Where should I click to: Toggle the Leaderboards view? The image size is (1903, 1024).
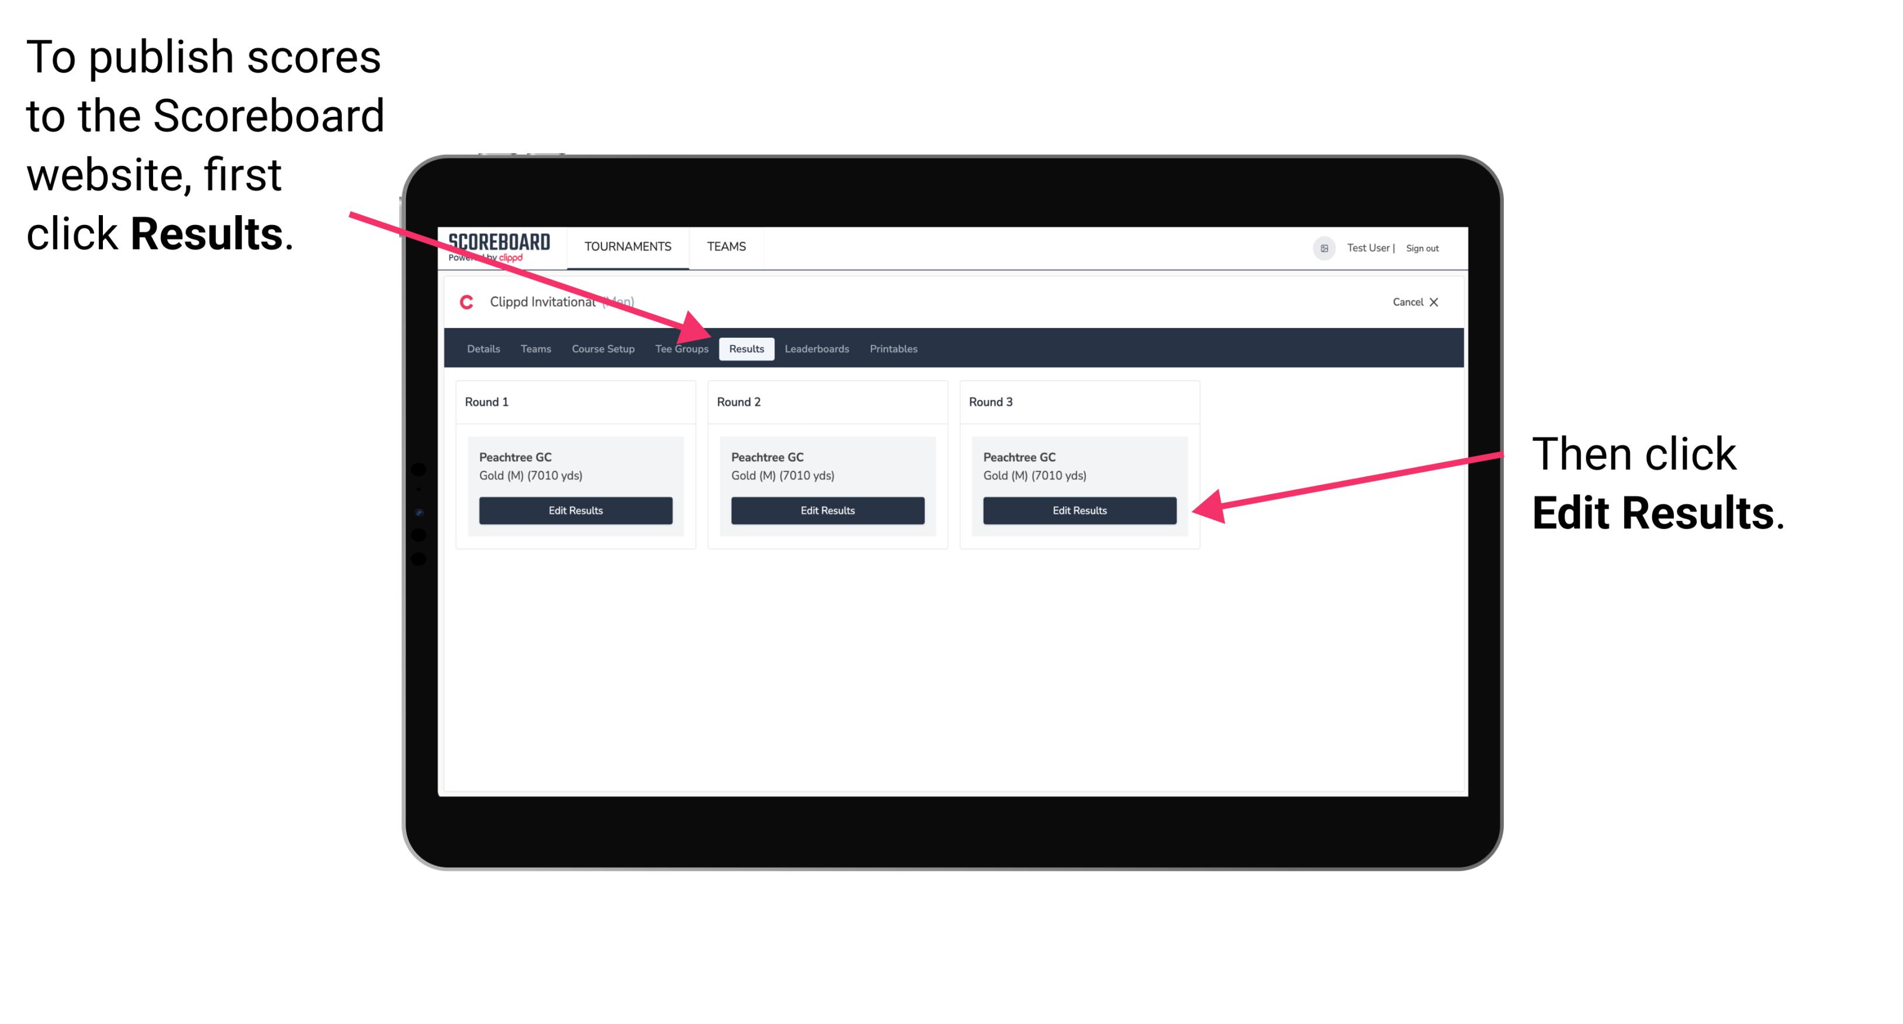(x=818, y=348)
